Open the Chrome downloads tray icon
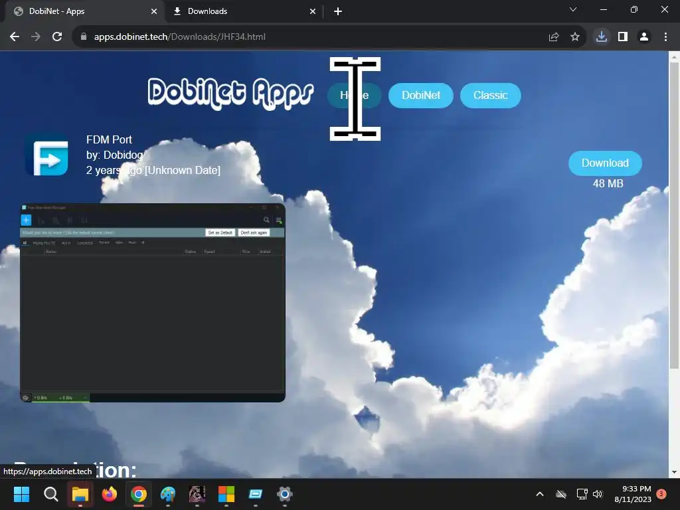 pos(601,37)
